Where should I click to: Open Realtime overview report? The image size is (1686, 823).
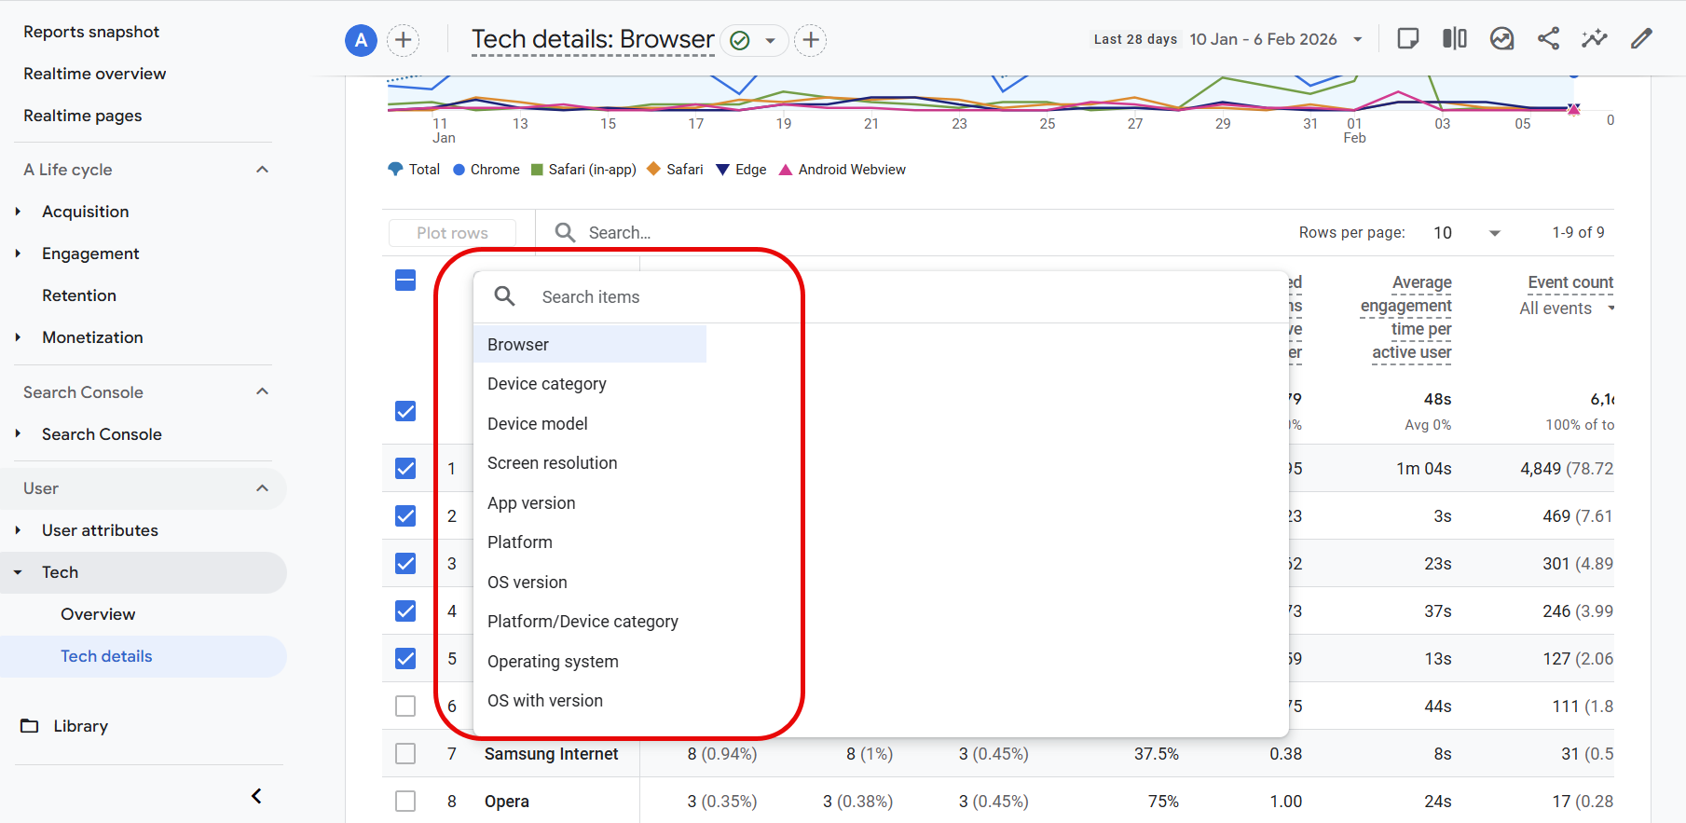[x=95, y=74]
